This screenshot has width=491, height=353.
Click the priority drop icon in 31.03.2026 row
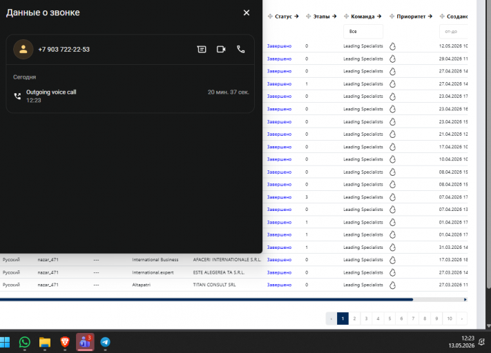click(x=393, y=248)
